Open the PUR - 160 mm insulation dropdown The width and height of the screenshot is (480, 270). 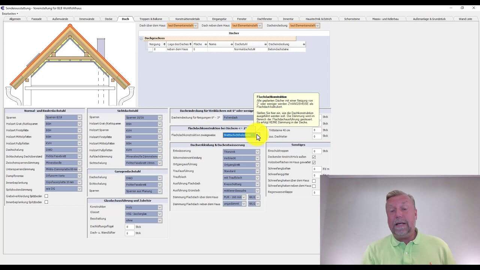pyautogui.click(x=235, y=197)
